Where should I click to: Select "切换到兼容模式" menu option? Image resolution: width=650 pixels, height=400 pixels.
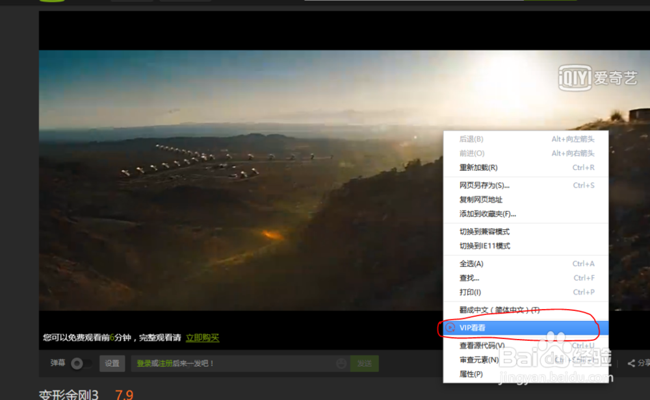[526, 231]
